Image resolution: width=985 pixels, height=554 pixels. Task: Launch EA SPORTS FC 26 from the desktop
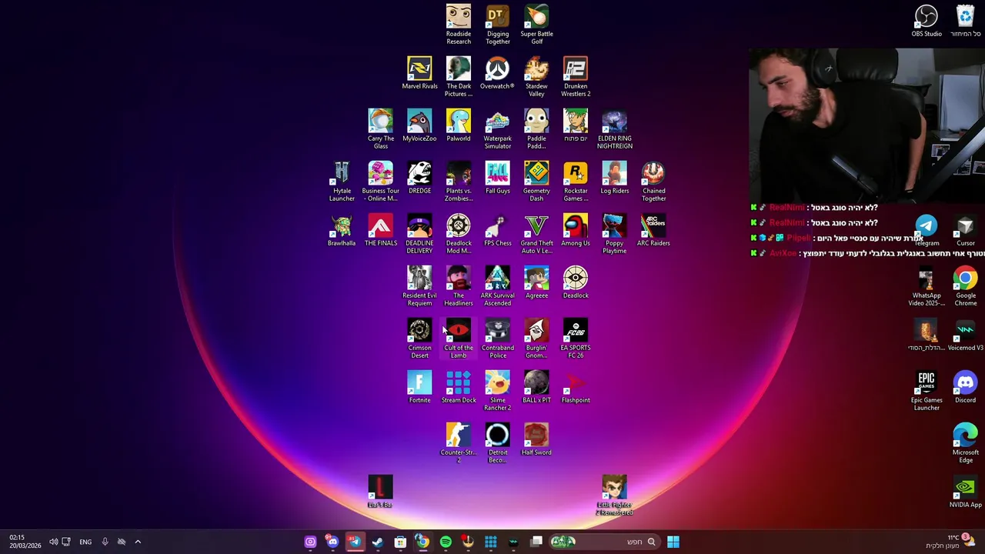(x=576, y=339)
